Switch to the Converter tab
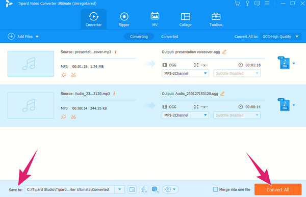This screenshot has width=306, height=197. pos(94,19)
